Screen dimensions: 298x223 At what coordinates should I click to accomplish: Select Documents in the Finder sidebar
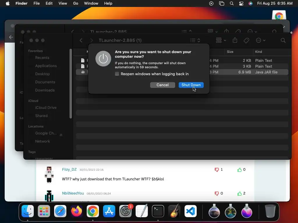[45, 82]
